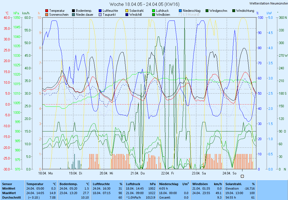288x200 pixels.
Task: Click the Luftdruck column header in the table
Action: coord(133,184)
